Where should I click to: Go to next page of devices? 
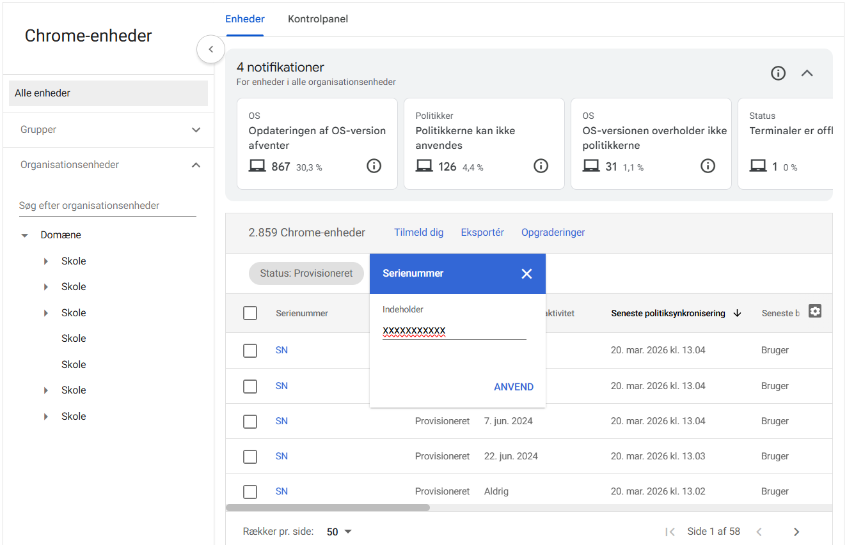click(x=796, y=532)
